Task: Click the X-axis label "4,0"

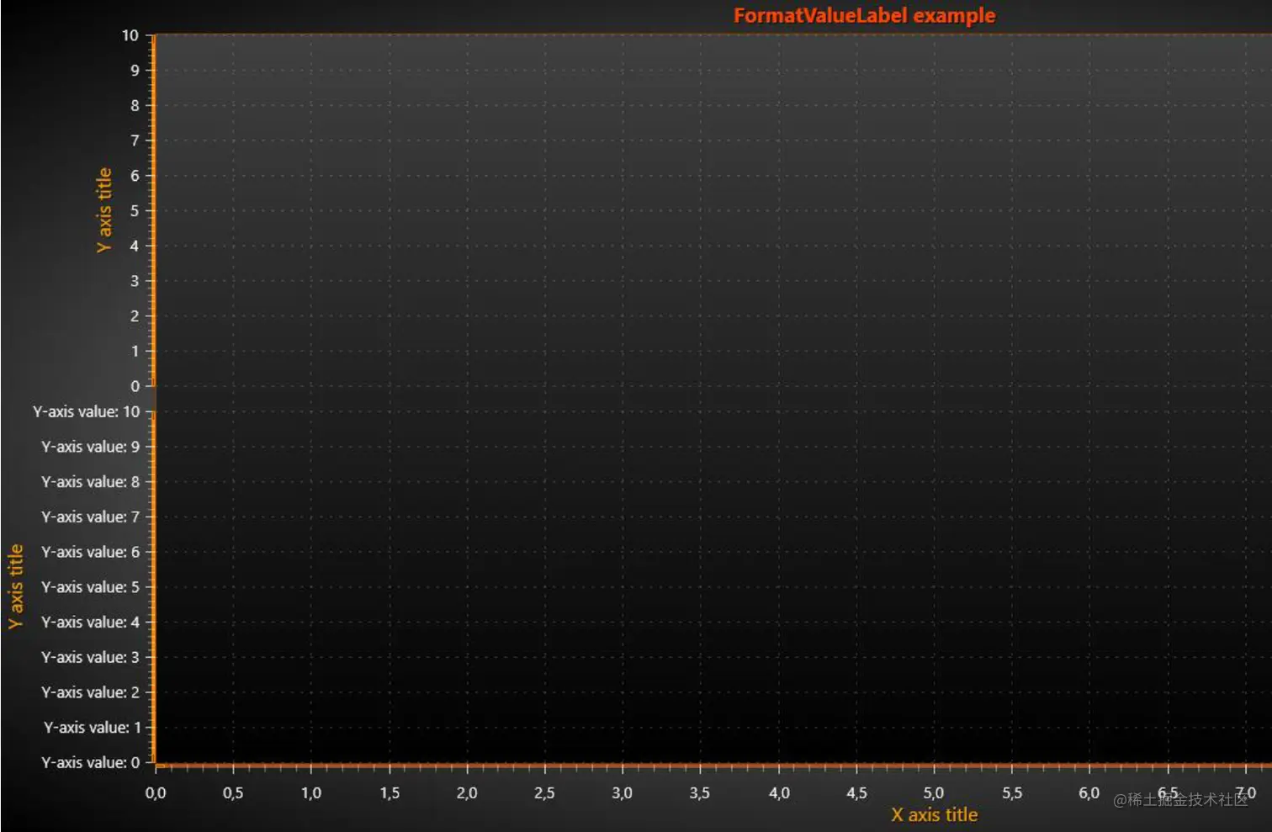Action: pos(779,793)
